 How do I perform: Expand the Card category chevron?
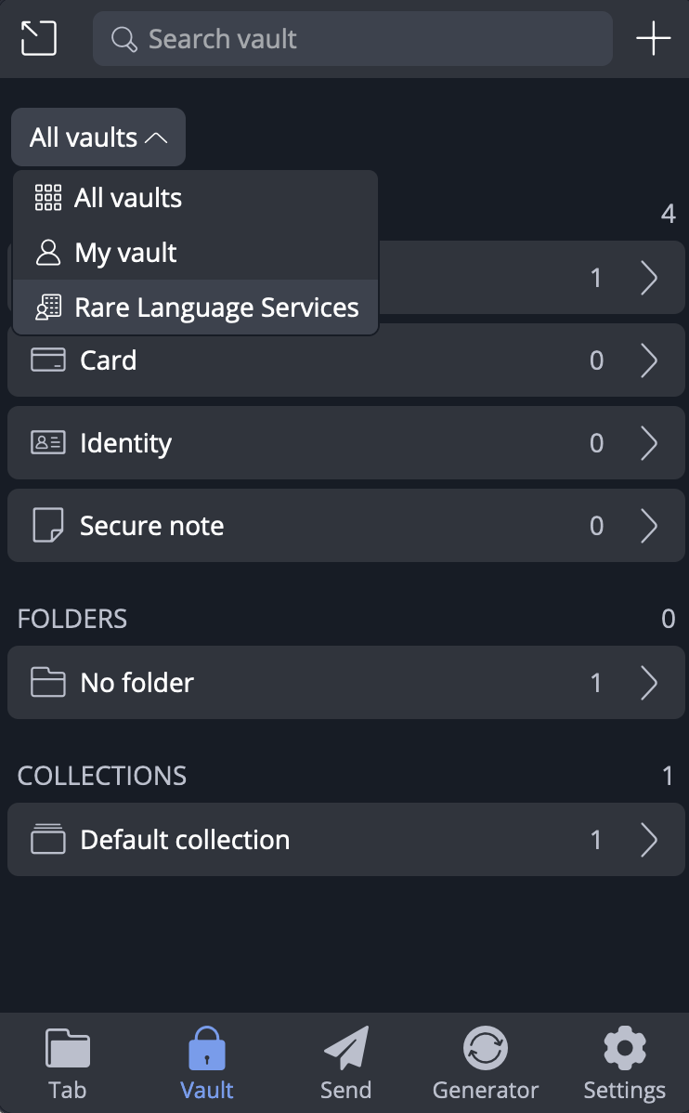point(649,360)
